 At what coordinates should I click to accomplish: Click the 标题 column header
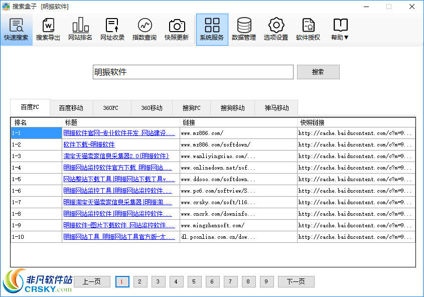point(120,122)
